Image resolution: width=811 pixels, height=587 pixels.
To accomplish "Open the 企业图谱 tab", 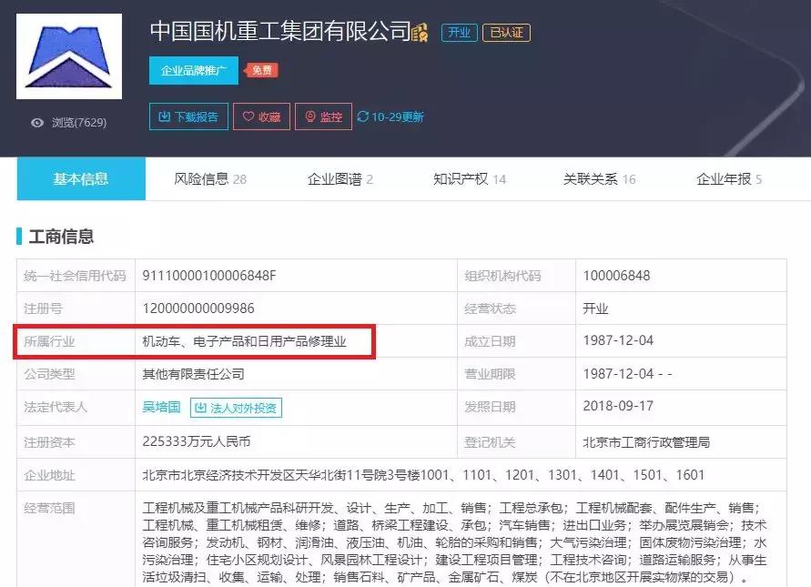I will click(x=335, y=179).
